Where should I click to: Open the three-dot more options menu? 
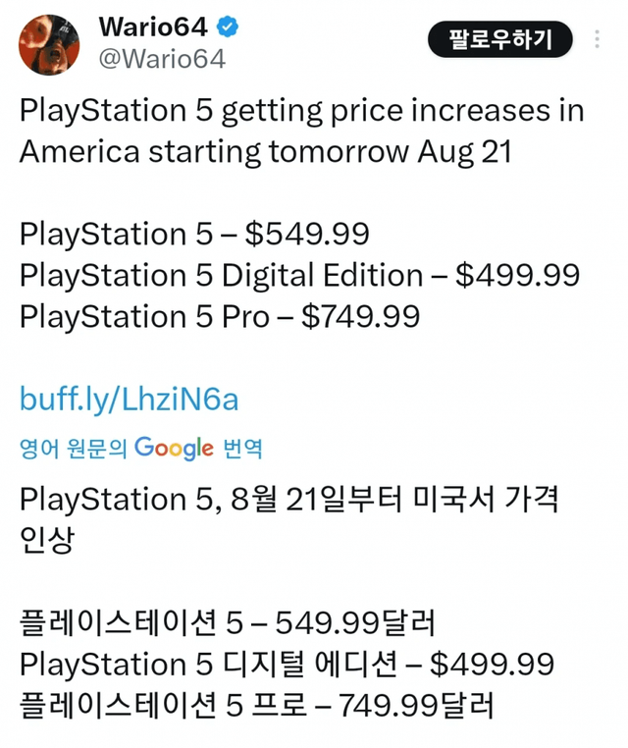(x=598, y=40)
